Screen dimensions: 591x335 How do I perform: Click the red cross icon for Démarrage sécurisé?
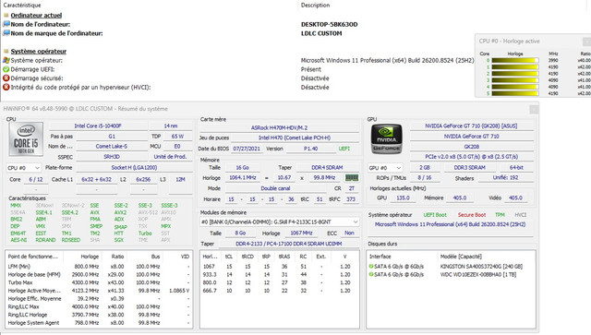pyautogui.click(x=6, y=78)
